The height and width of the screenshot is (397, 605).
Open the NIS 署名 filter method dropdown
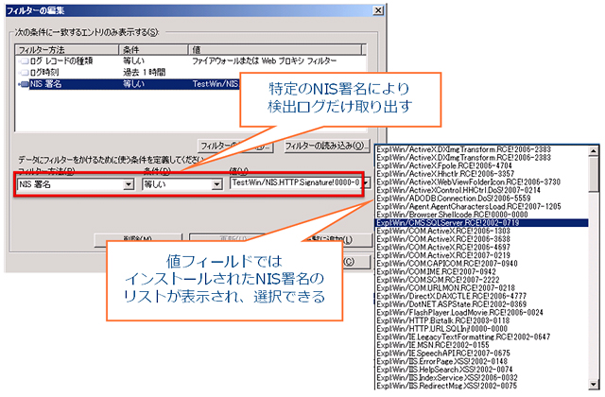[x=128, y=184]
